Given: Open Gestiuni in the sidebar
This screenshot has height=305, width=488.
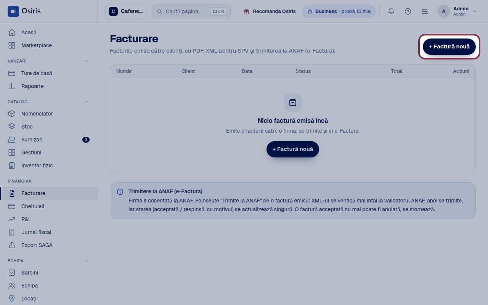Looking at the screenshot, I should (49, 152).
